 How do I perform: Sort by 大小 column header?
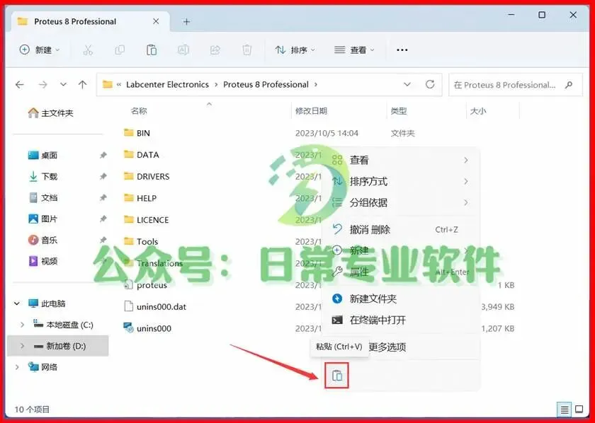tap(478, 110)
